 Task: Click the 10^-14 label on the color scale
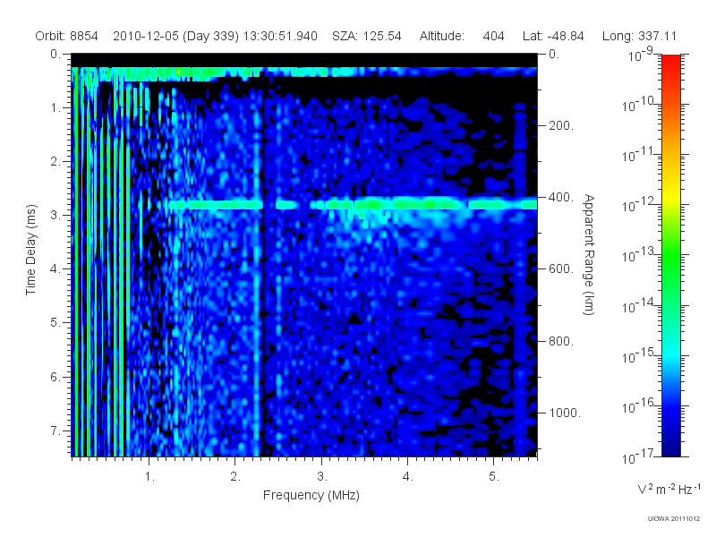click(x=640, y=305)
